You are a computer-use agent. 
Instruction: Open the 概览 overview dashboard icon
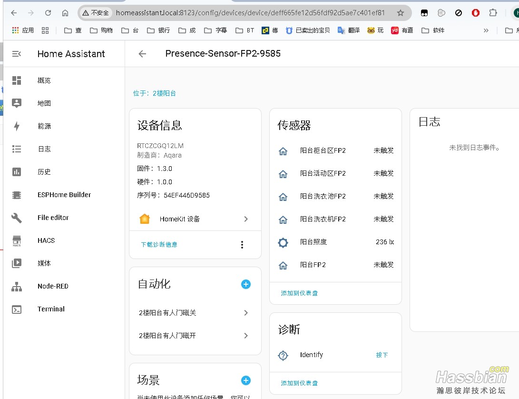pyautogui.click(x=17, y=80)
